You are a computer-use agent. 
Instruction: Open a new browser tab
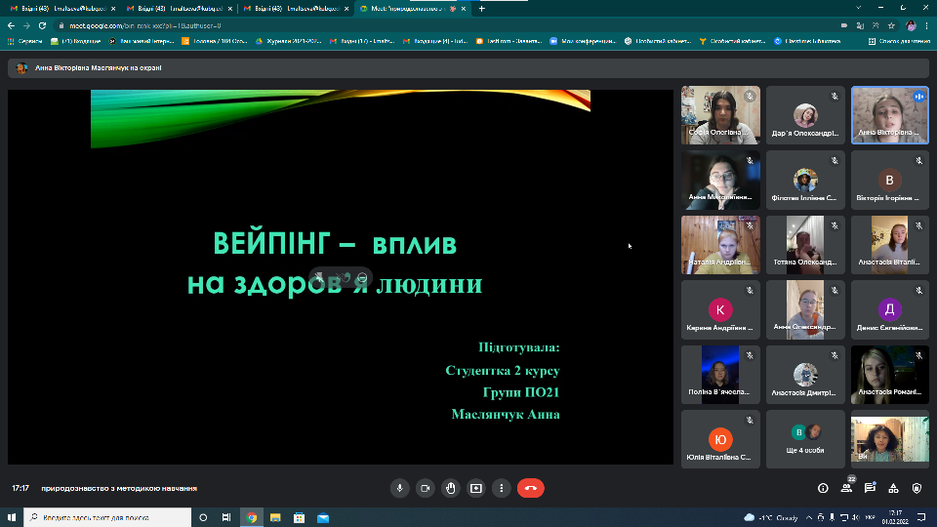481,9
